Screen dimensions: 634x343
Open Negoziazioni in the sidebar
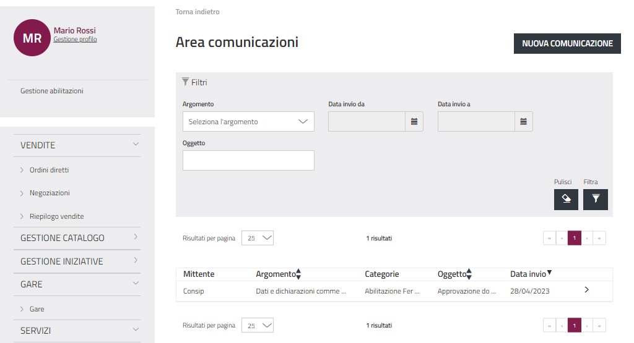50,193
